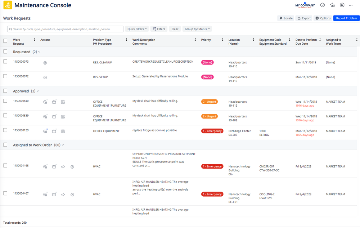360x228 pixels.
Task: Open the Quick Filters dropdown
Action: pyautogui.click(x=137, y=29)
